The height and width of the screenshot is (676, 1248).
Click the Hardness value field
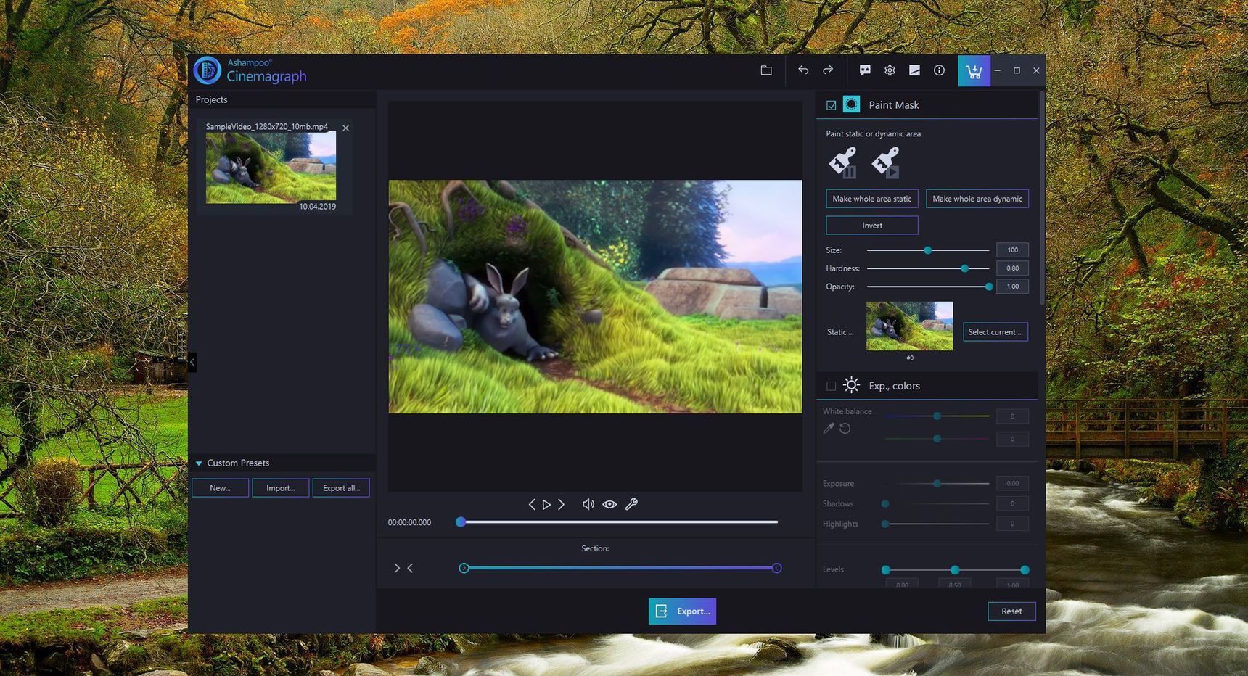point(1012,268)
